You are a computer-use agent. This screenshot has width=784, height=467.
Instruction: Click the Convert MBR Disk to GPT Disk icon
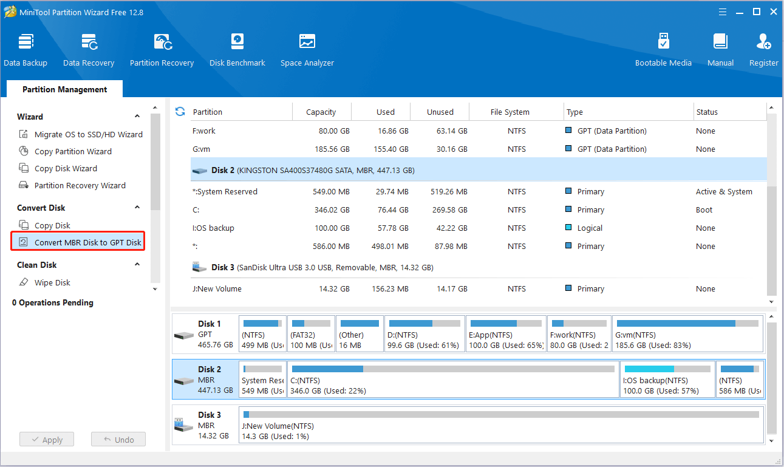coord(24,242)
